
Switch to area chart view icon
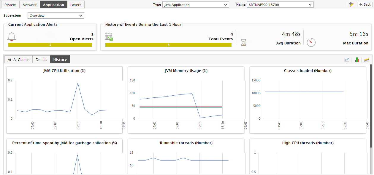point(367,60)
